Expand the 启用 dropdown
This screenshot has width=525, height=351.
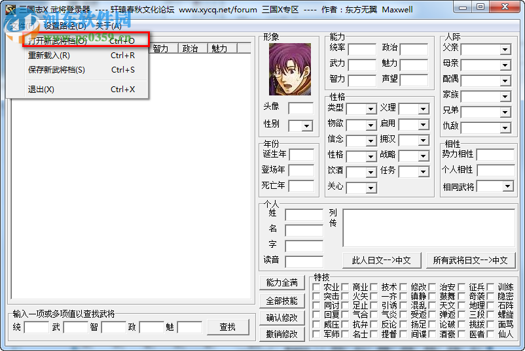424,125
